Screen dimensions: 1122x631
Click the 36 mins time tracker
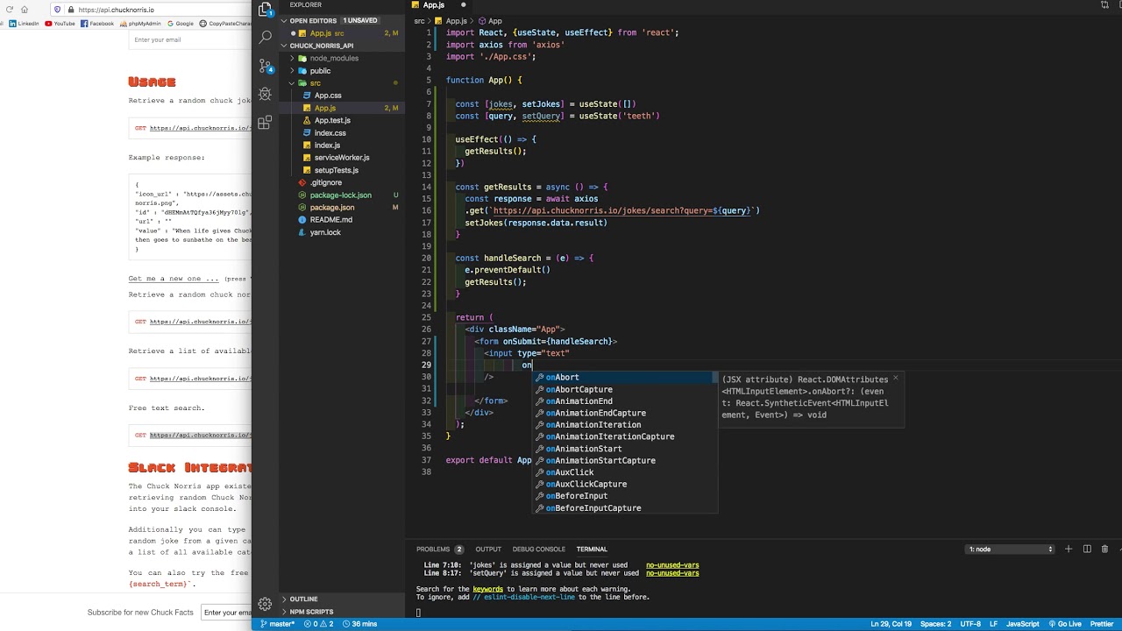point(359,624)
